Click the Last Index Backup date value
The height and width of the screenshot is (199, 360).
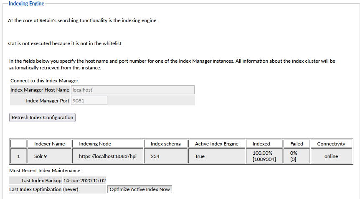click(x=84, y=181)
